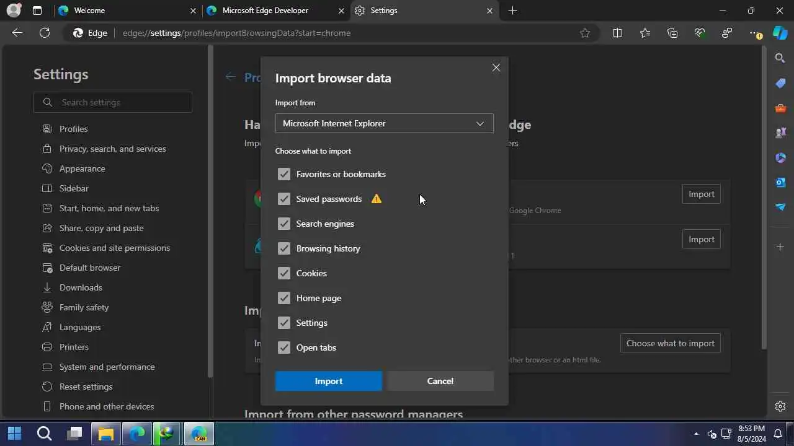794x446 pixels.
Task: Open File Explorer from the taskbar
Action: (106, 433)
